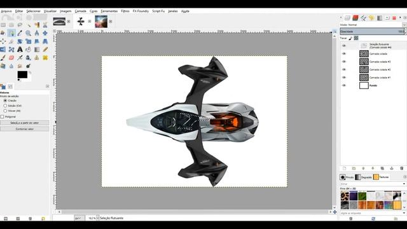Screen dimensions: 407x229
Task: Open the tag entry dropdown arrow
Action: [x=404, y=213]
